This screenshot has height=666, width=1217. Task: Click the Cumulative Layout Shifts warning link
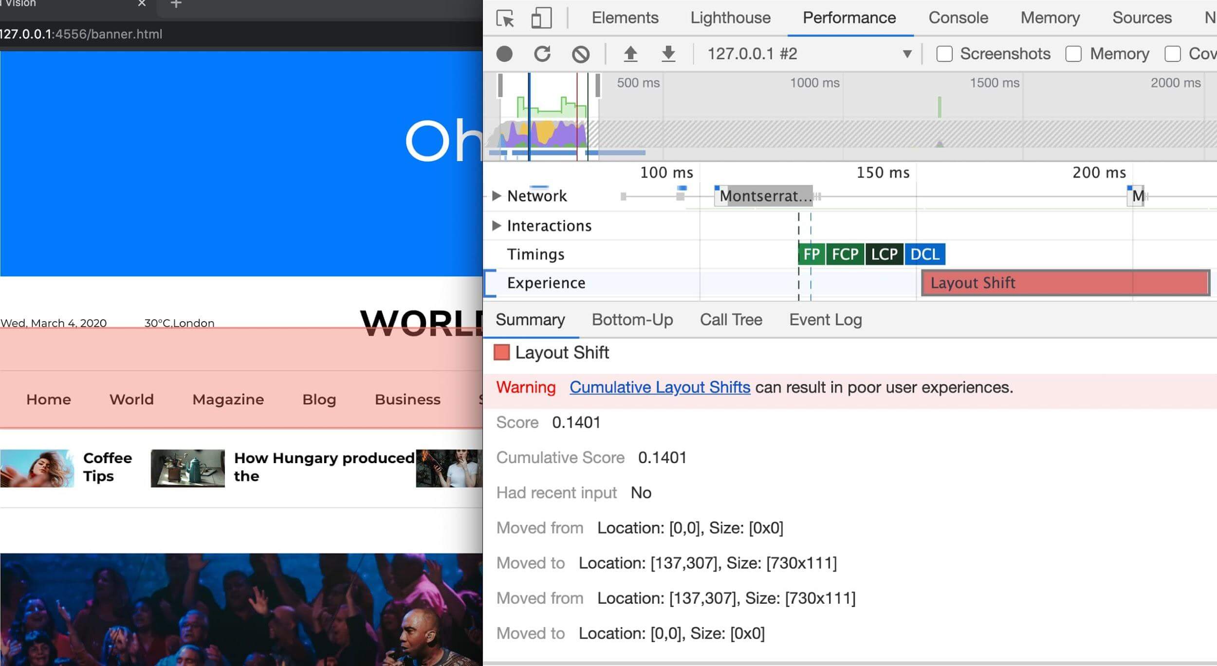click(x=661, y=386)
